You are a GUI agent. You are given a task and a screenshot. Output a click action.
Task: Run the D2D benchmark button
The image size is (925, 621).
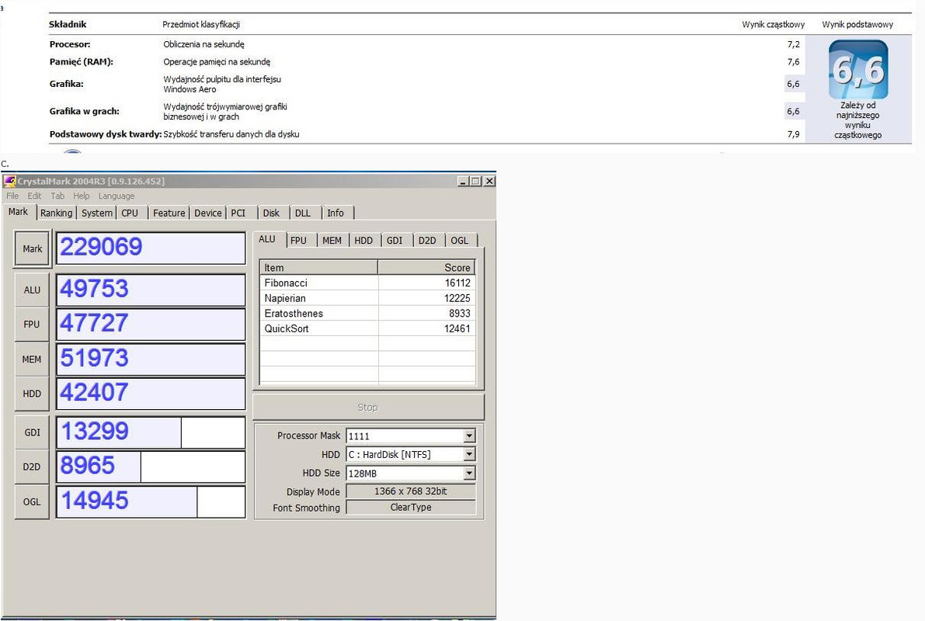click(33, 467)
